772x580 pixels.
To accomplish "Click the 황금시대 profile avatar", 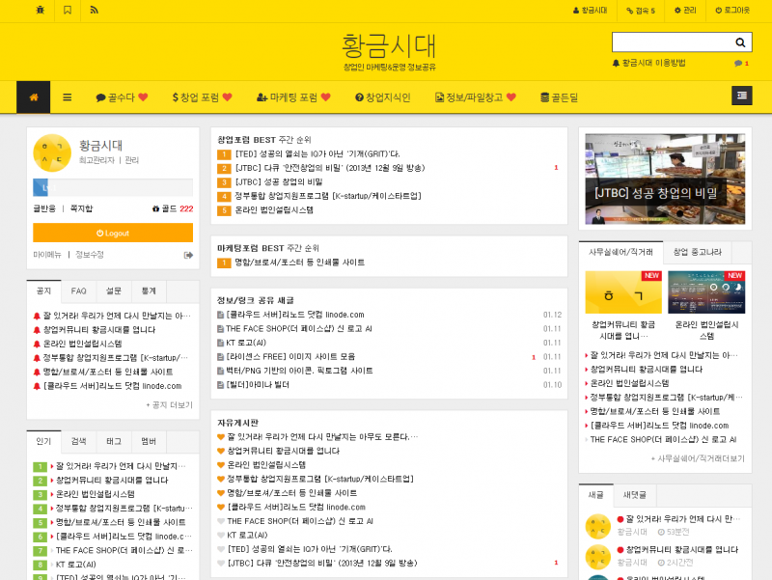I will 52,153.
